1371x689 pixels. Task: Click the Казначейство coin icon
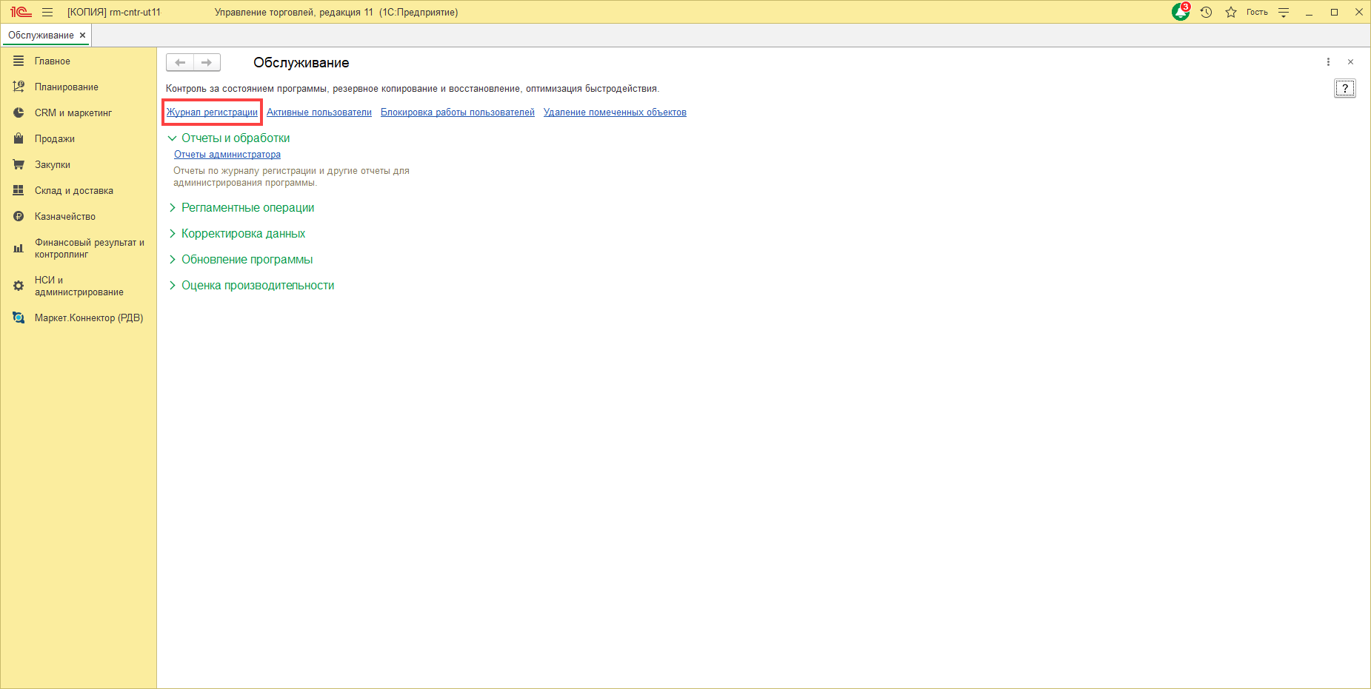[x=19, y=216]
